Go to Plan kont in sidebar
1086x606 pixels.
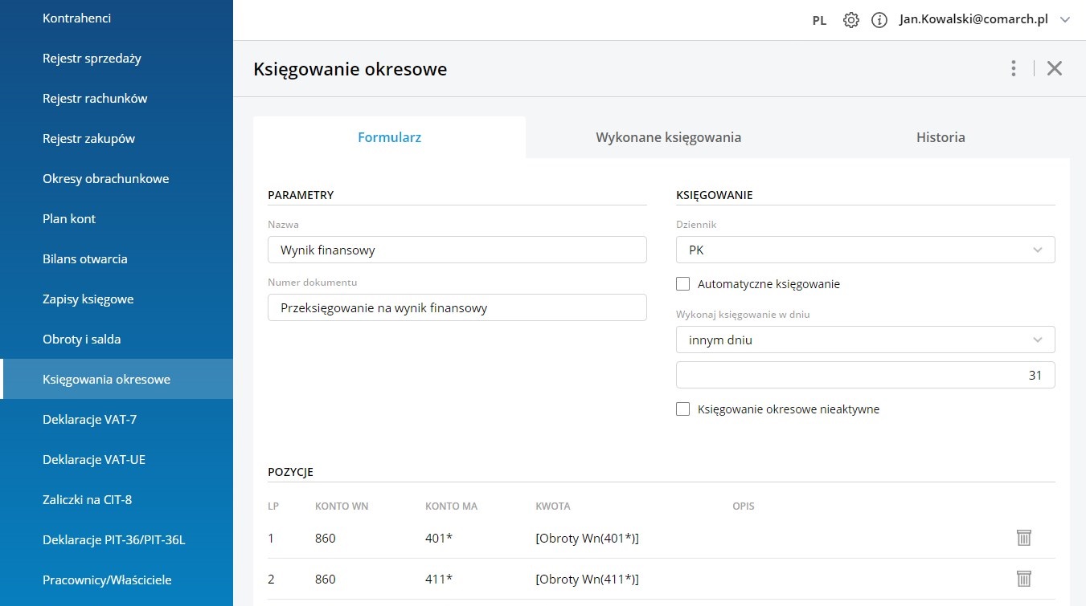coord(69,218)
